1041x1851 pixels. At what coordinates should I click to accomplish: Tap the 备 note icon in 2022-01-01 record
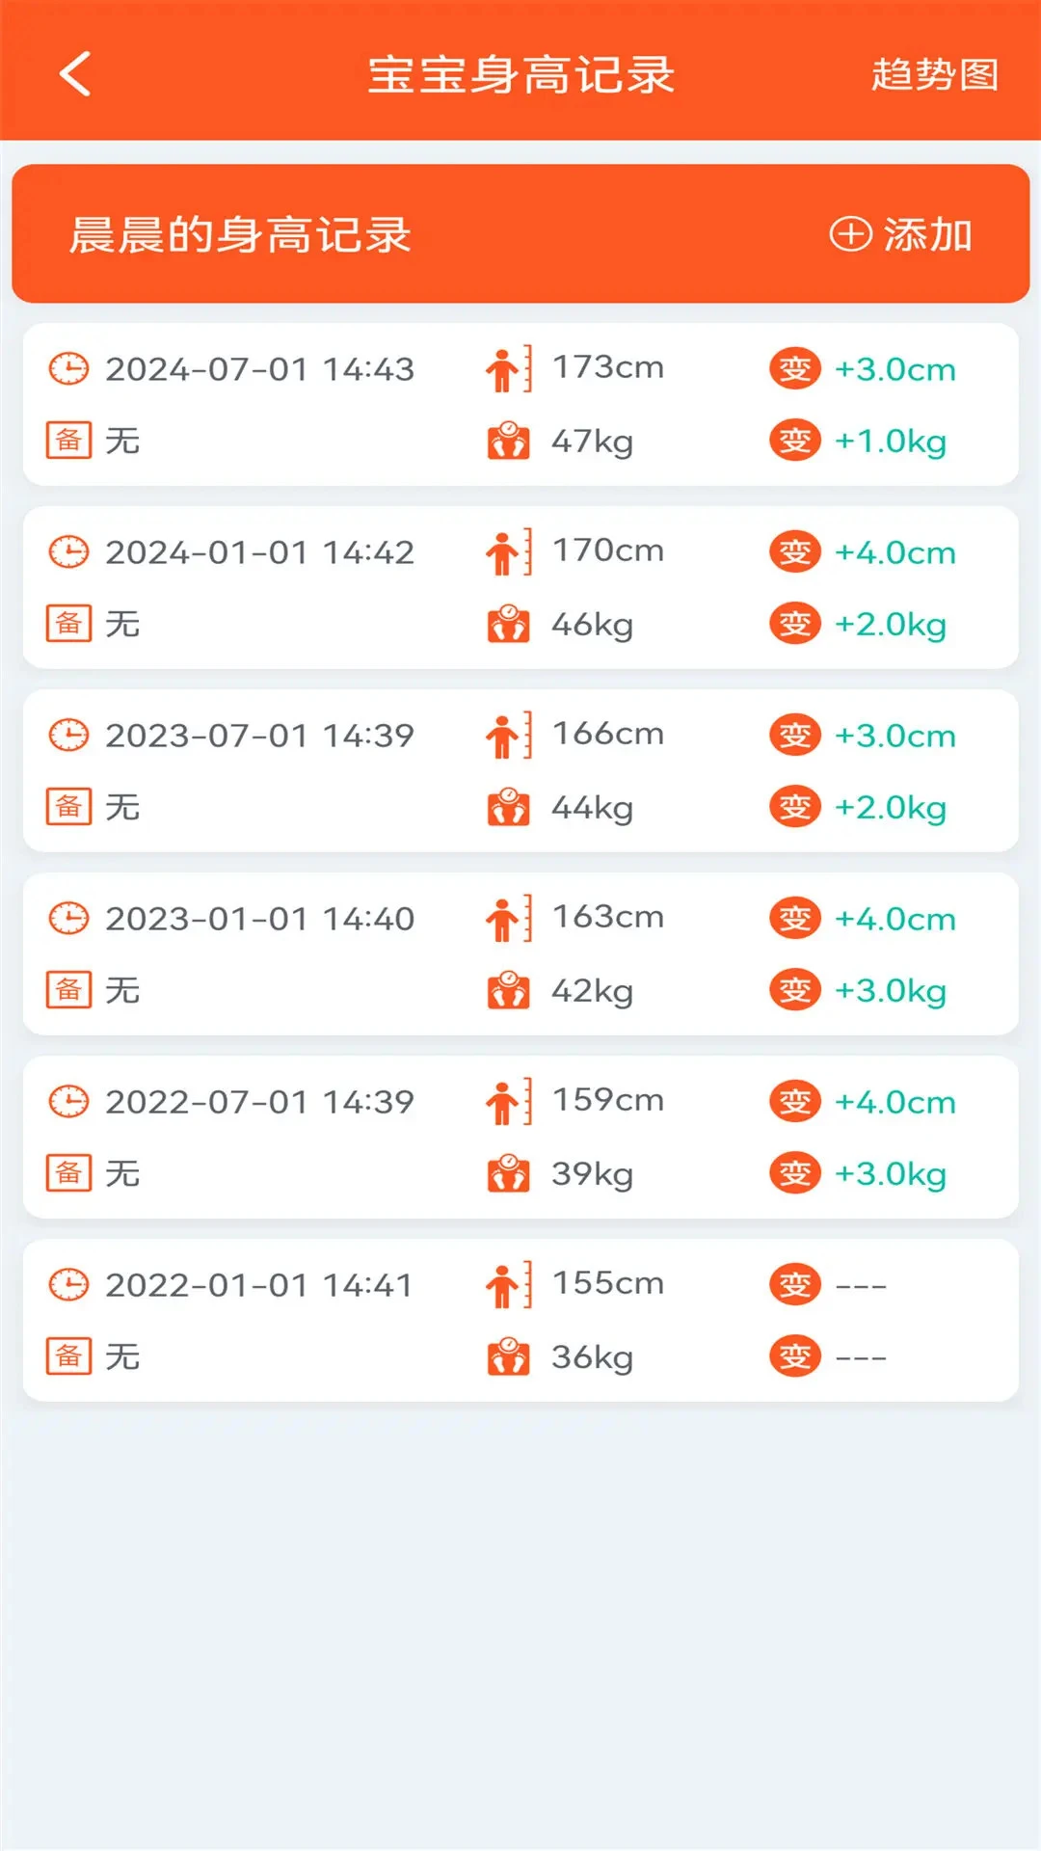point(68,1356)
